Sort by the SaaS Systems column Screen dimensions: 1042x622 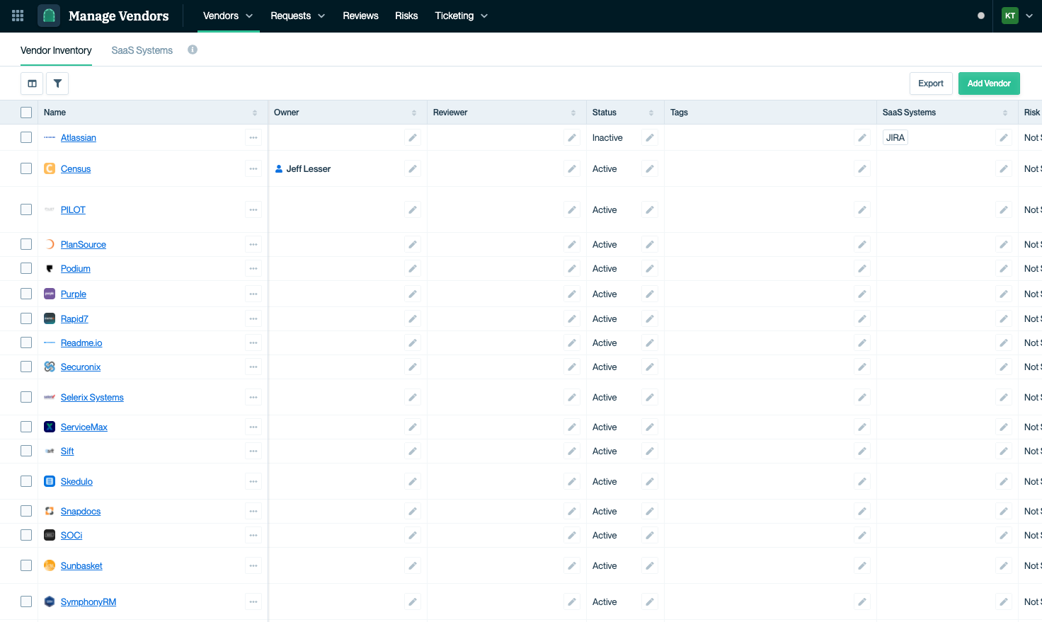tap(1005, 113)
